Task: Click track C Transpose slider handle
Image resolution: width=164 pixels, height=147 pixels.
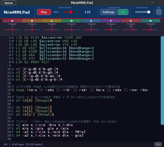Action: [52, 30]
